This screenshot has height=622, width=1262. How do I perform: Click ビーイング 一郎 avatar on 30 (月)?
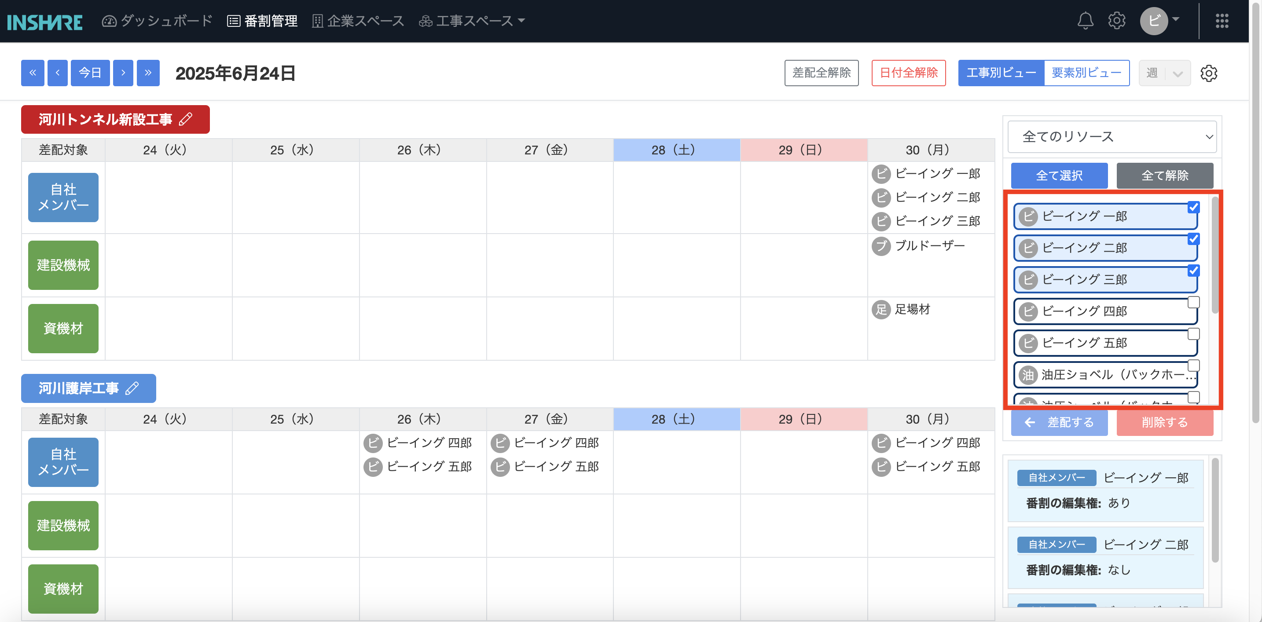(x=881, y=173)
